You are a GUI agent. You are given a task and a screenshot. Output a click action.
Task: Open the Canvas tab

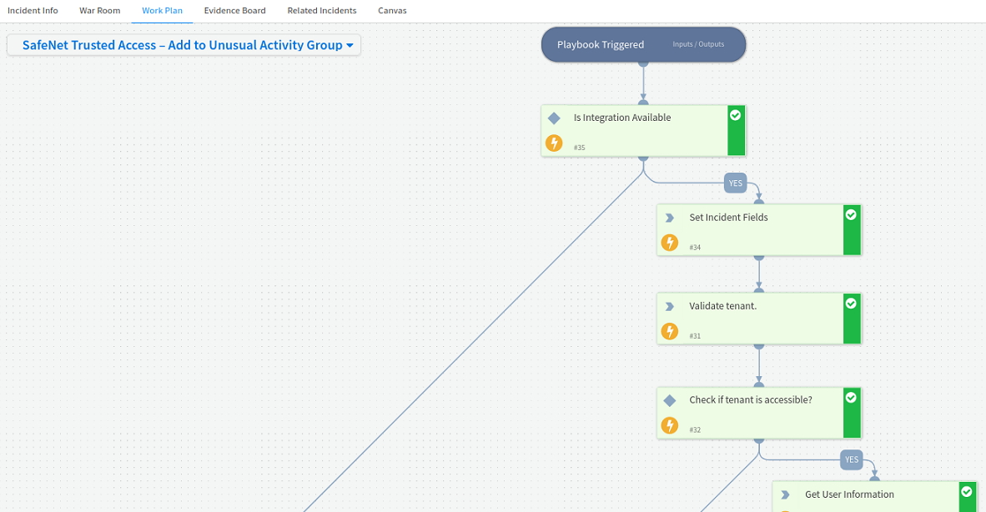click(x=392, y=11)
